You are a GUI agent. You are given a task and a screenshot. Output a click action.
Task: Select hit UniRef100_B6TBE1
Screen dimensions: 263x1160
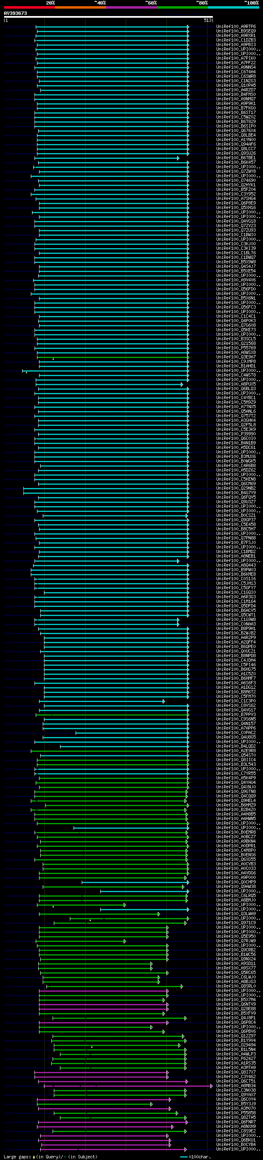click(x=236, y=158)
